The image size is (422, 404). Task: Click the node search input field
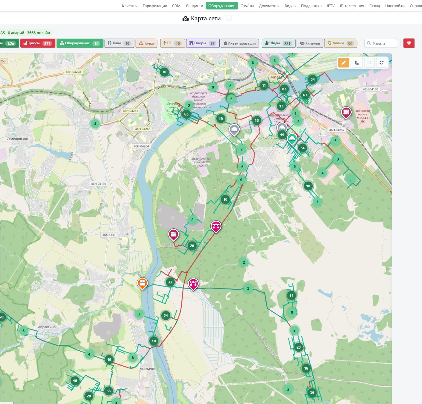point(381,43)
